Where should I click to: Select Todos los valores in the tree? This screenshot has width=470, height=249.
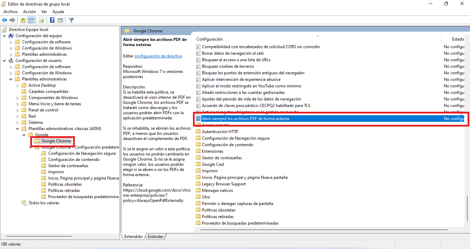click(44, 203)
